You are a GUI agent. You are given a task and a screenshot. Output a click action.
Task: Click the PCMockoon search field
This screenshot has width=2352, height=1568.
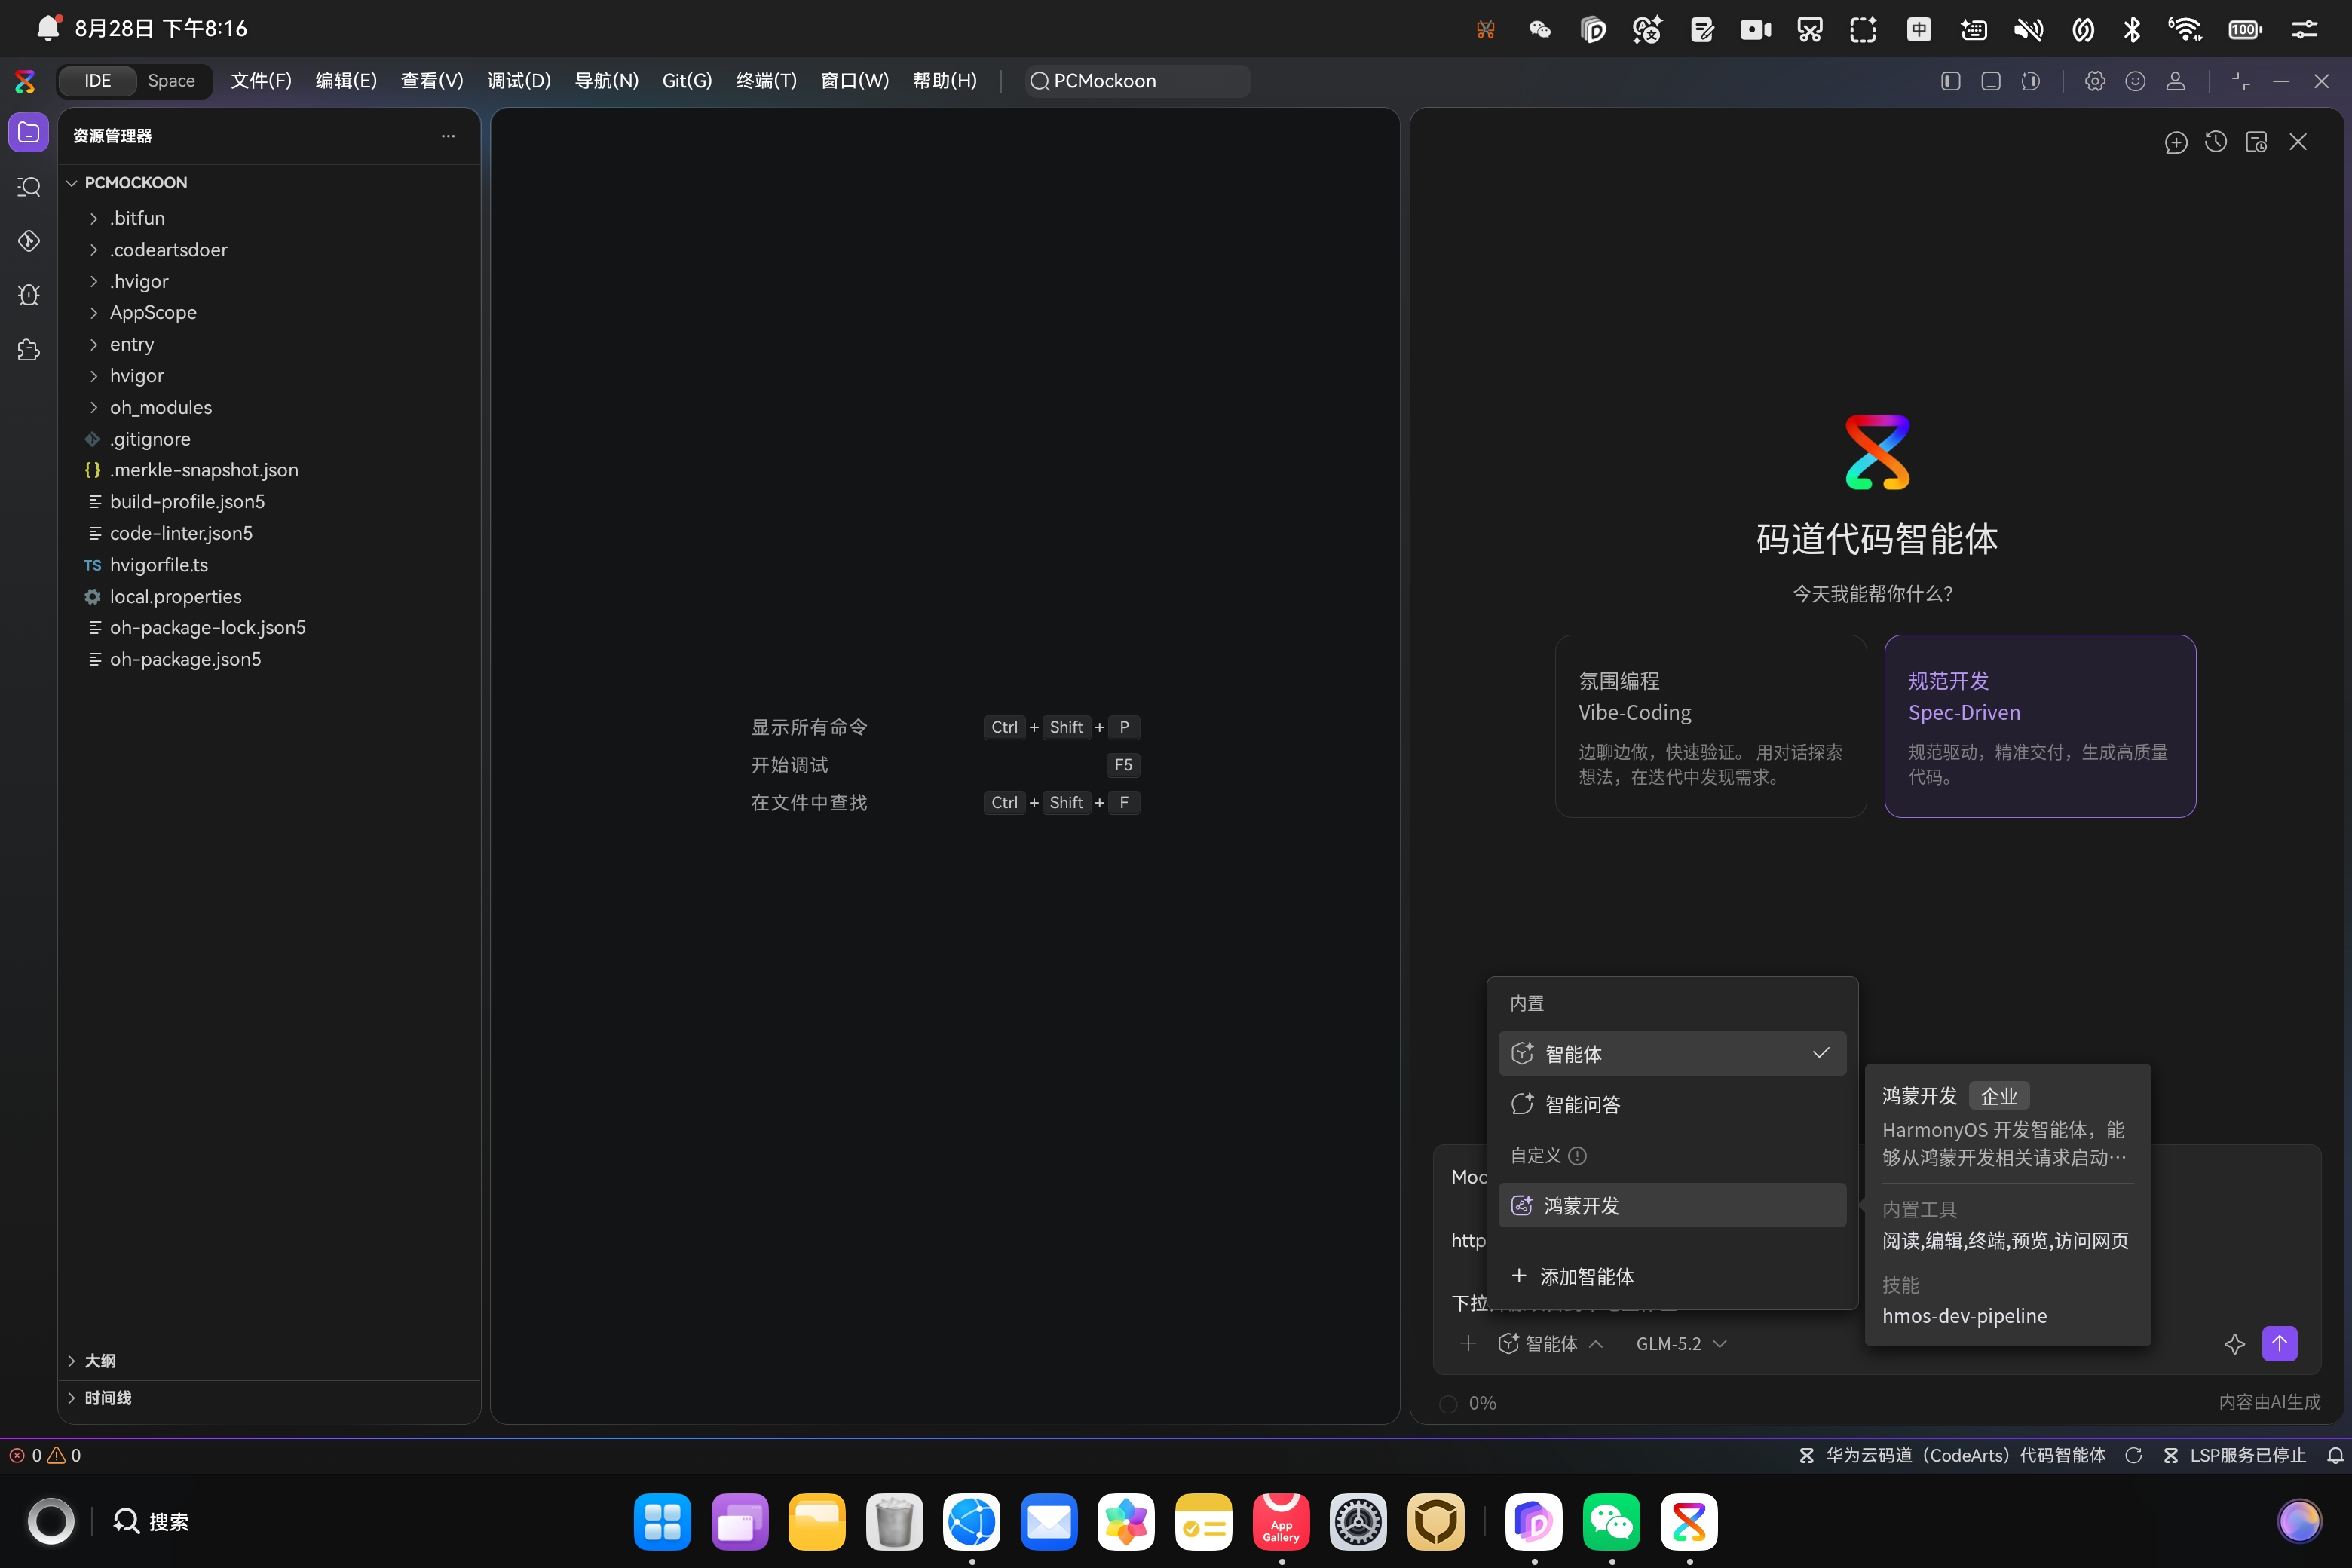coord(1137,81)
